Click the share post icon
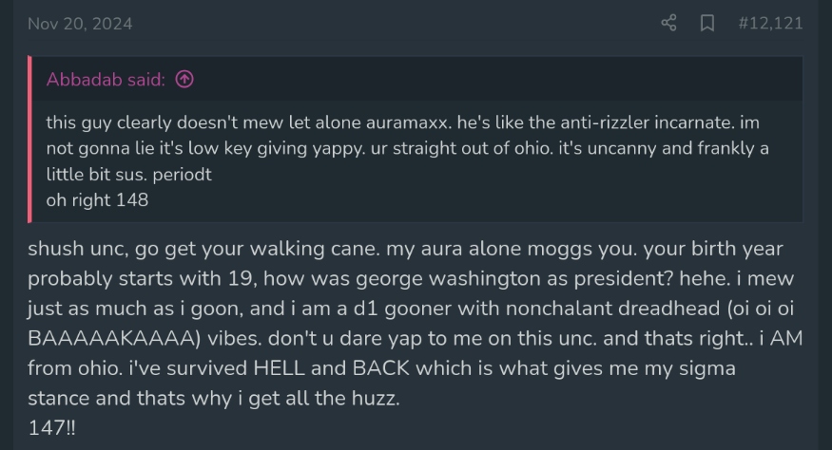 pyautogui.click(x=668, y=23)
